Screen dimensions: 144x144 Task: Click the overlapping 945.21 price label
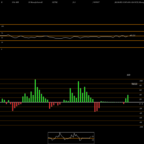coord(134,84)
